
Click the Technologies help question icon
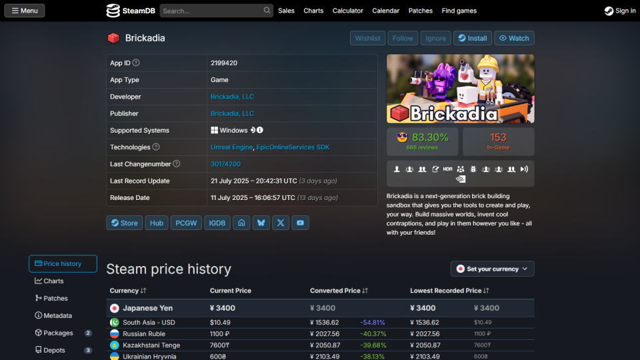(156, 147)
